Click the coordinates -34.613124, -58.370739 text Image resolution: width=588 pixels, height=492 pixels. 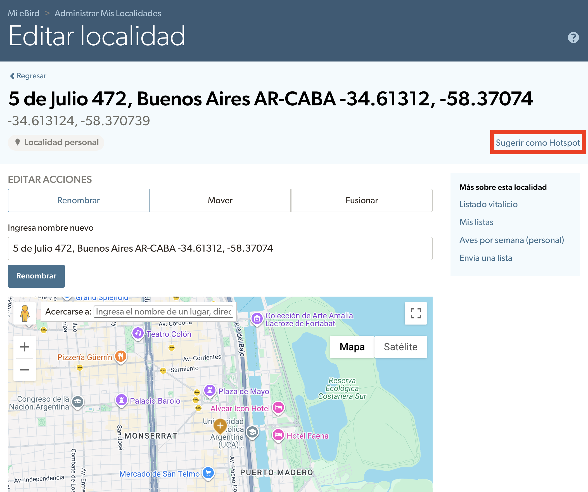[x=79, y=121]
